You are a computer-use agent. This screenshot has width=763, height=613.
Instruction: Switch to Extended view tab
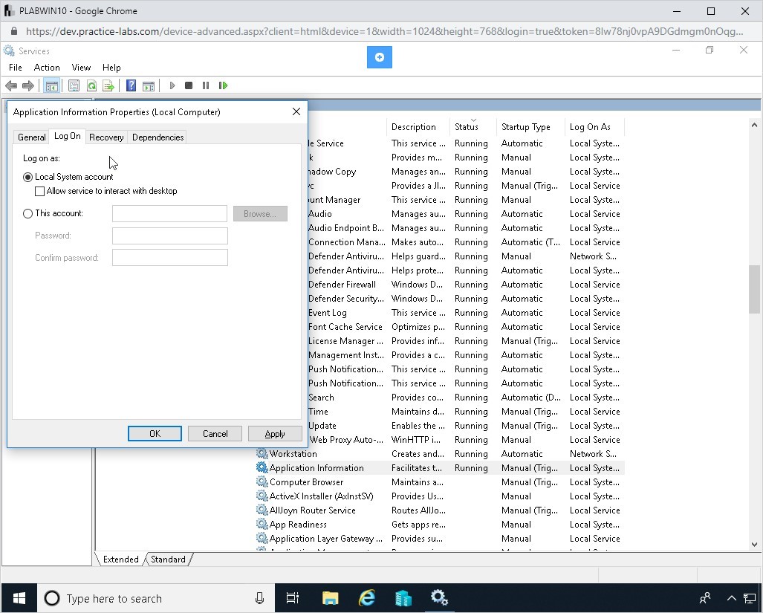120,559
